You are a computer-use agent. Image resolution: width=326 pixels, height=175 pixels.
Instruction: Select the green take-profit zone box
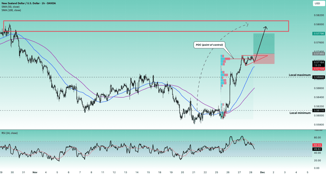pos(264,44)
